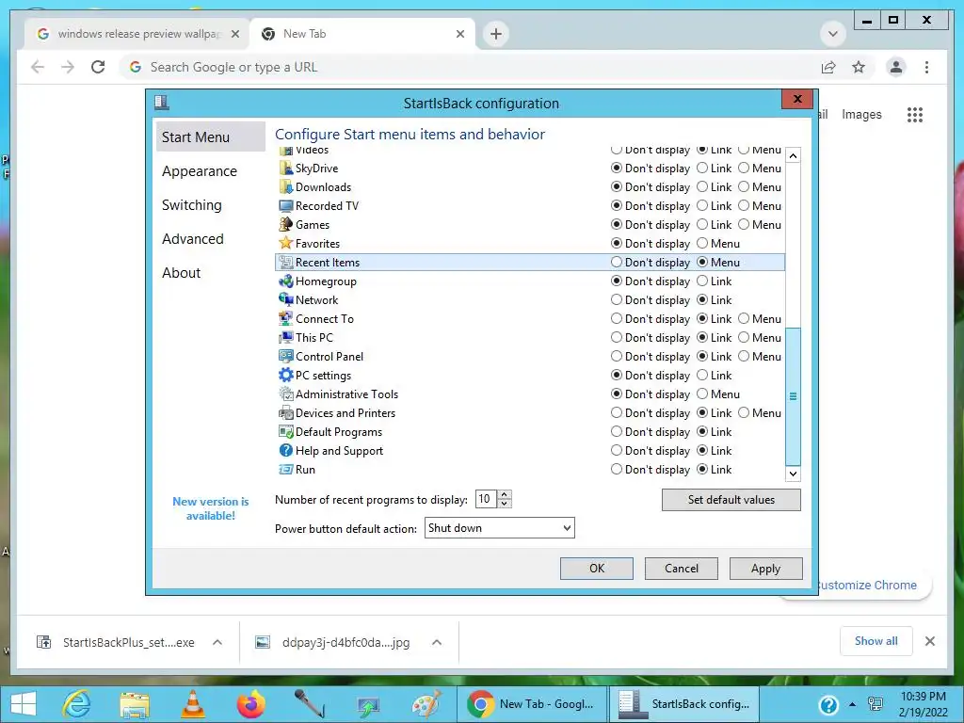964x723 pixels.
Task: Open Power button default action dropdown
Action: (499, 528)
